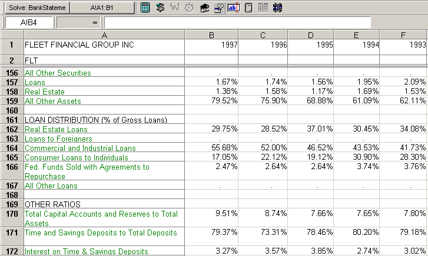Click the teal spreadsheet grid toolbar icon
The width and height of the screenshot is (428, 256).
pos(145,8)
